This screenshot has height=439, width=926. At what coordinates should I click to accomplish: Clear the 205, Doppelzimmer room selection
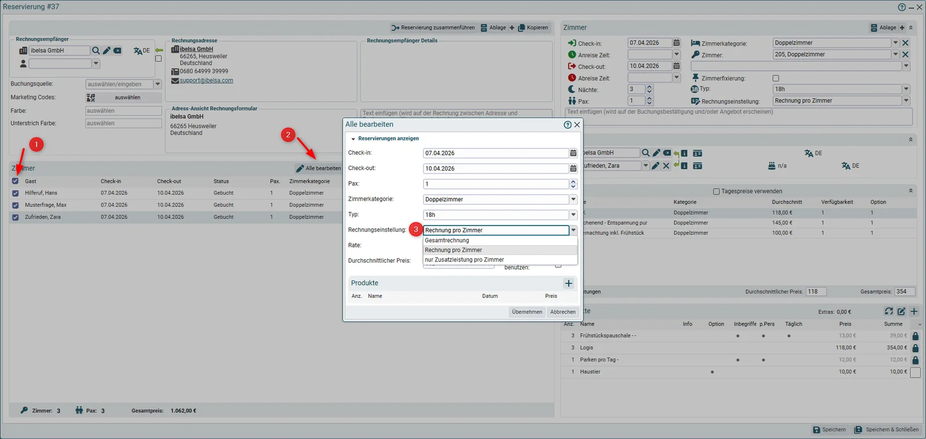[x=906, y=54]
